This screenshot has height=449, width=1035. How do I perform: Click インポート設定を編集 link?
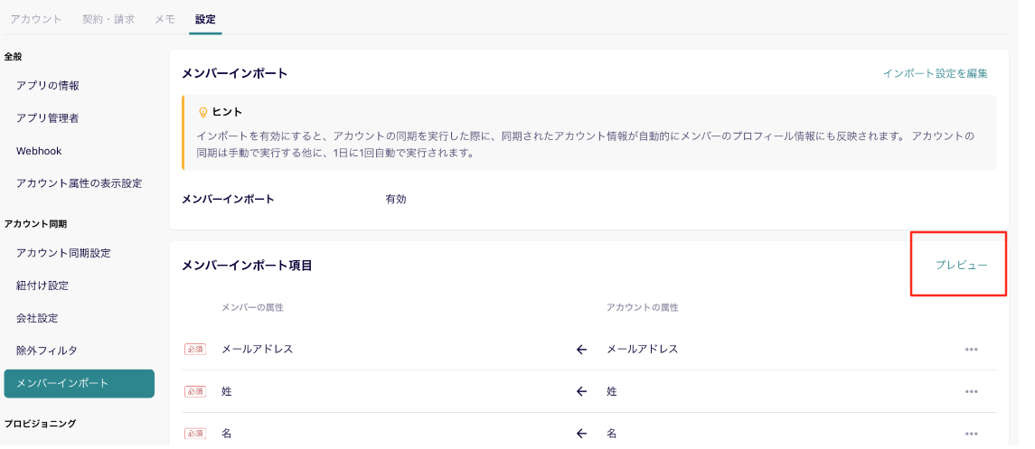click(935, 73)
